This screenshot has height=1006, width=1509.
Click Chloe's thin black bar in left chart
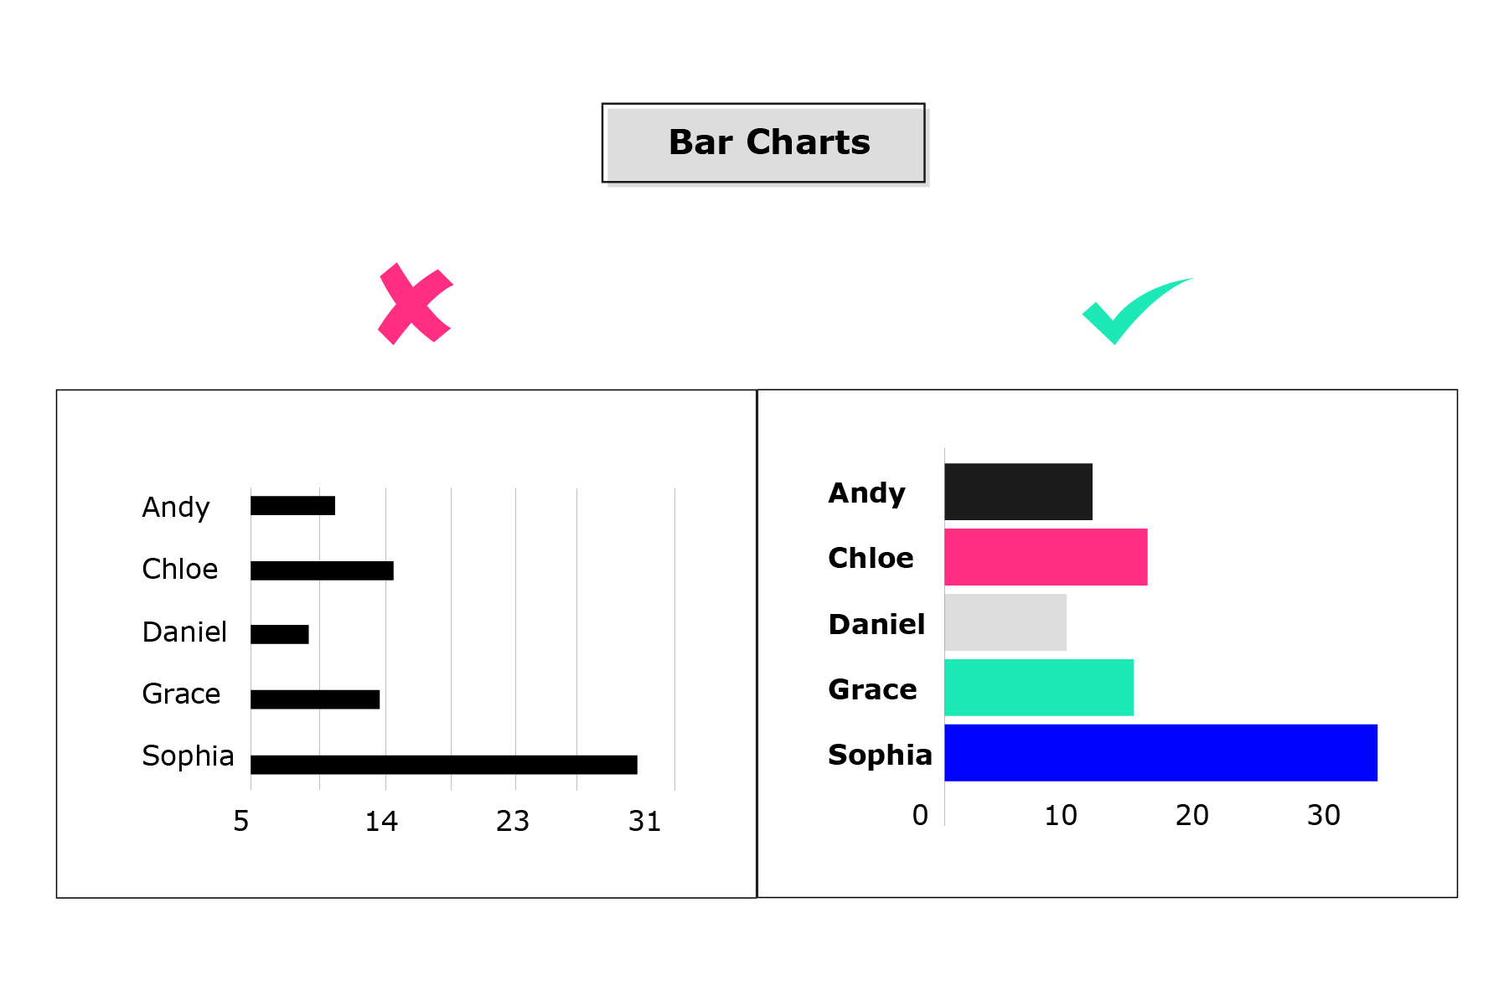[322, 570]
